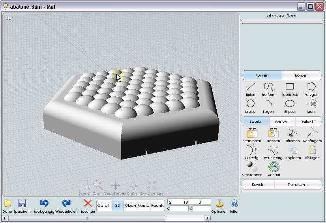Screen dimensions: 326x223
Task: Switch to the Kurven tab
Action: [262, 75]
